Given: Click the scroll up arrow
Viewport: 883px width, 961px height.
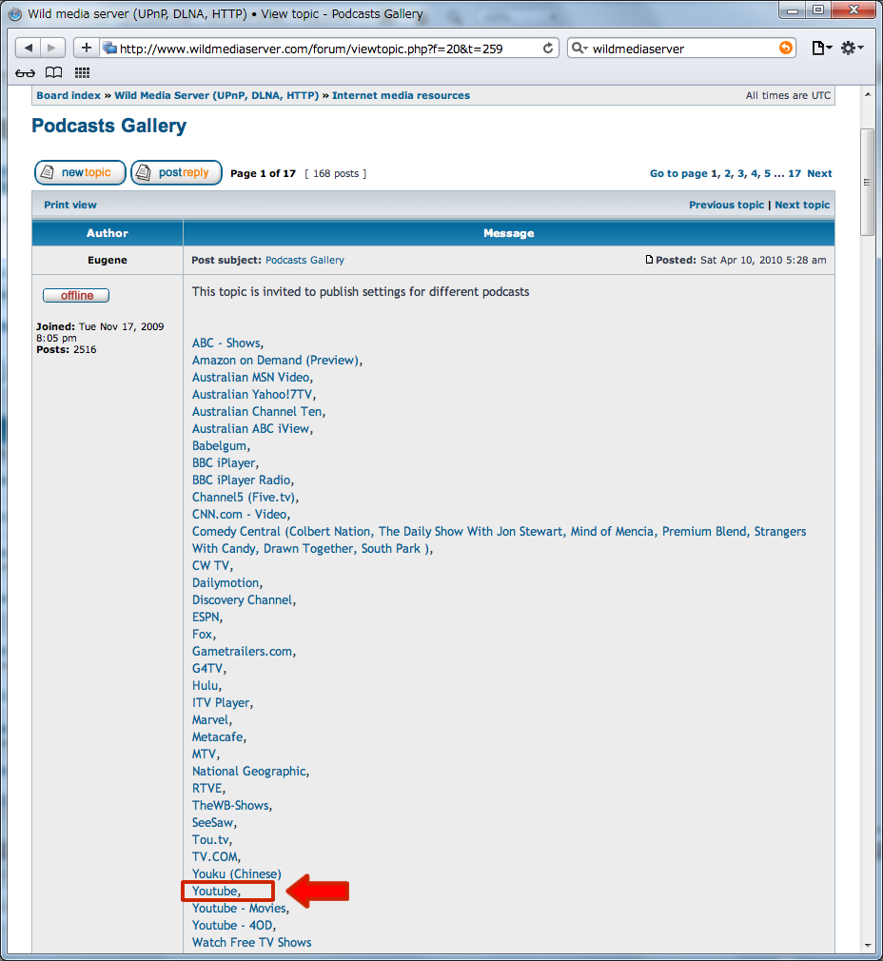Looking at the screenshot, I should click(867, 94).
